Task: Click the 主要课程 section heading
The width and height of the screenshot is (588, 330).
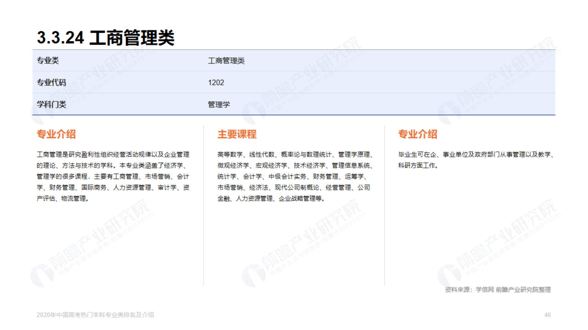Action: tap(237, 134)
